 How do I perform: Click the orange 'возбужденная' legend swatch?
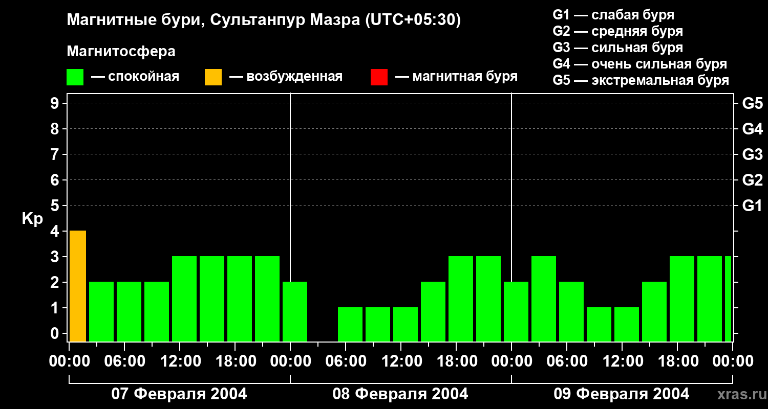(x=213, y=77)
